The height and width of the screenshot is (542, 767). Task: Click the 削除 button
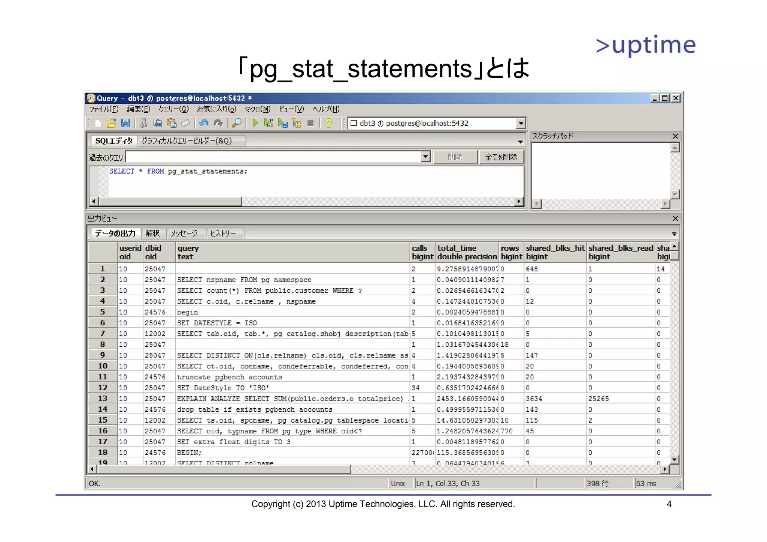(455, 157)
